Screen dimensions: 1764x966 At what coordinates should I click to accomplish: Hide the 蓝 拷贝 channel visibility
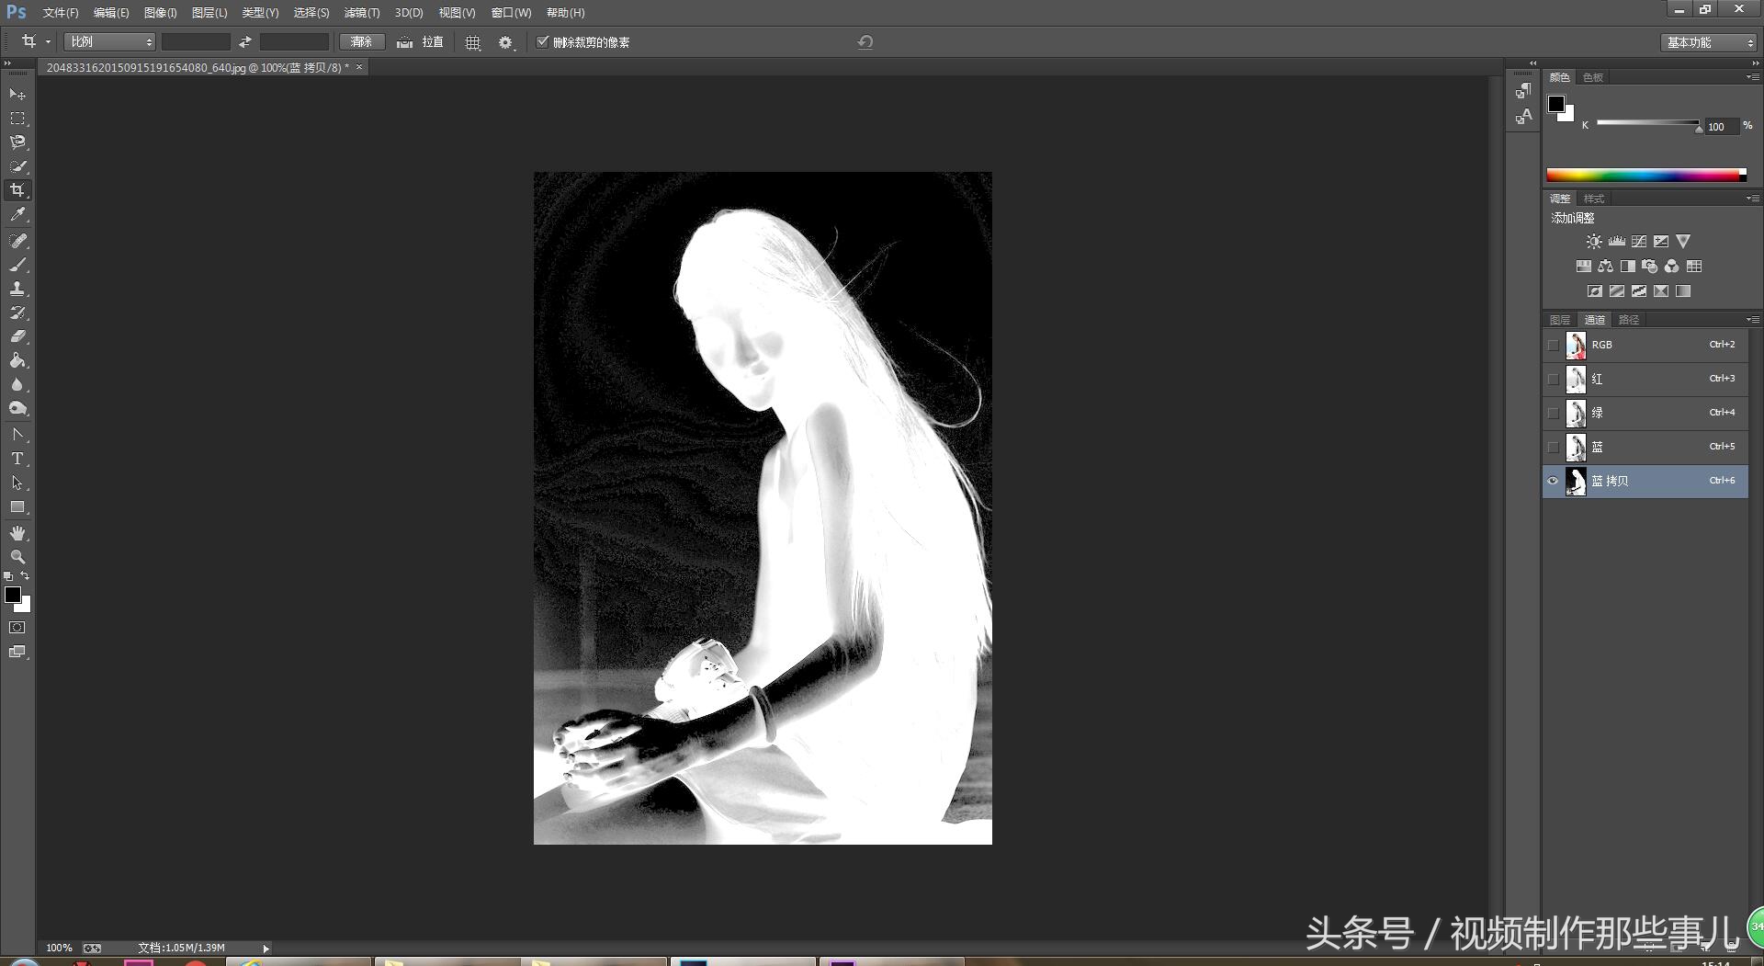1553,481
